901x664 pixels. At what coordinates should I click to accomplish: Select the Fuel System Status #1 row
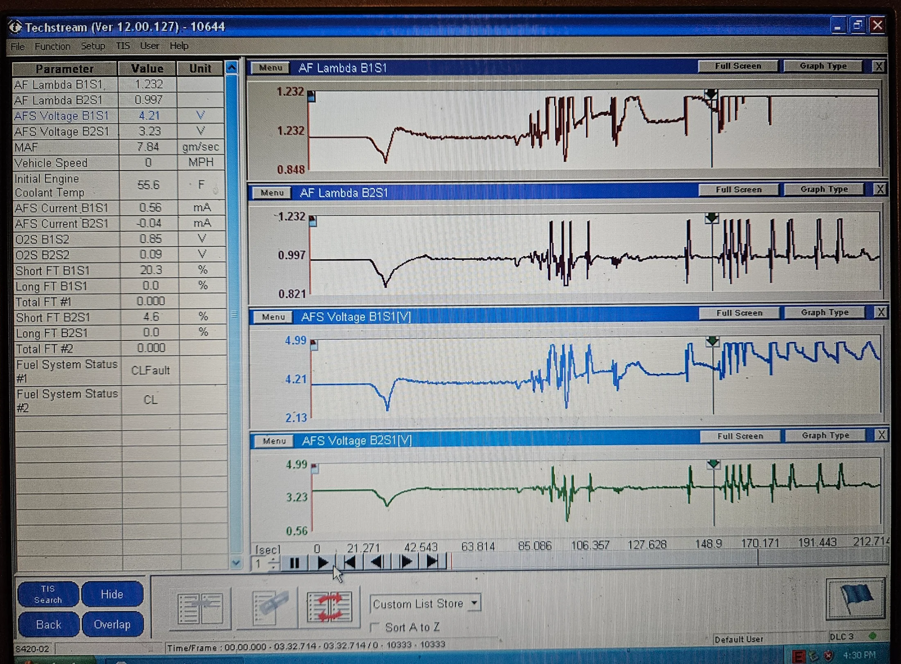[120, 371]
